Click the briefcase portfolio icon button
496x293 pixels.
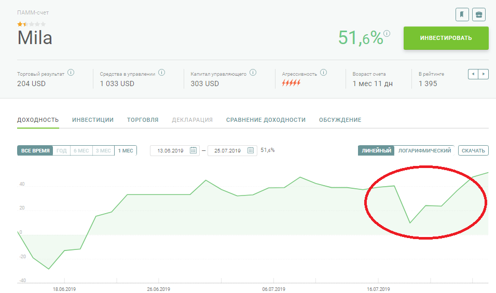478,15
